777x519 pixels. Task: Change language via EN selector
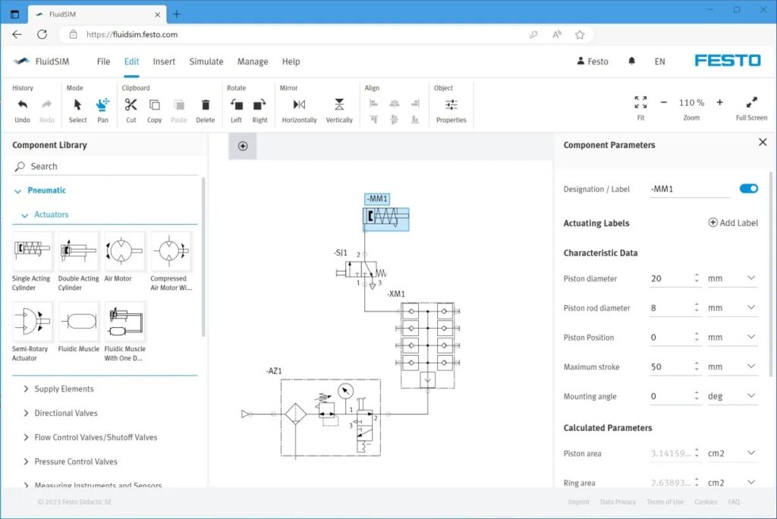point(659,61)
